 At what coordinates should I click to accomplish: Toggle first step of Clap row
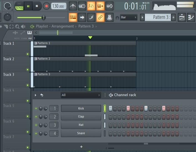[110, 117]
